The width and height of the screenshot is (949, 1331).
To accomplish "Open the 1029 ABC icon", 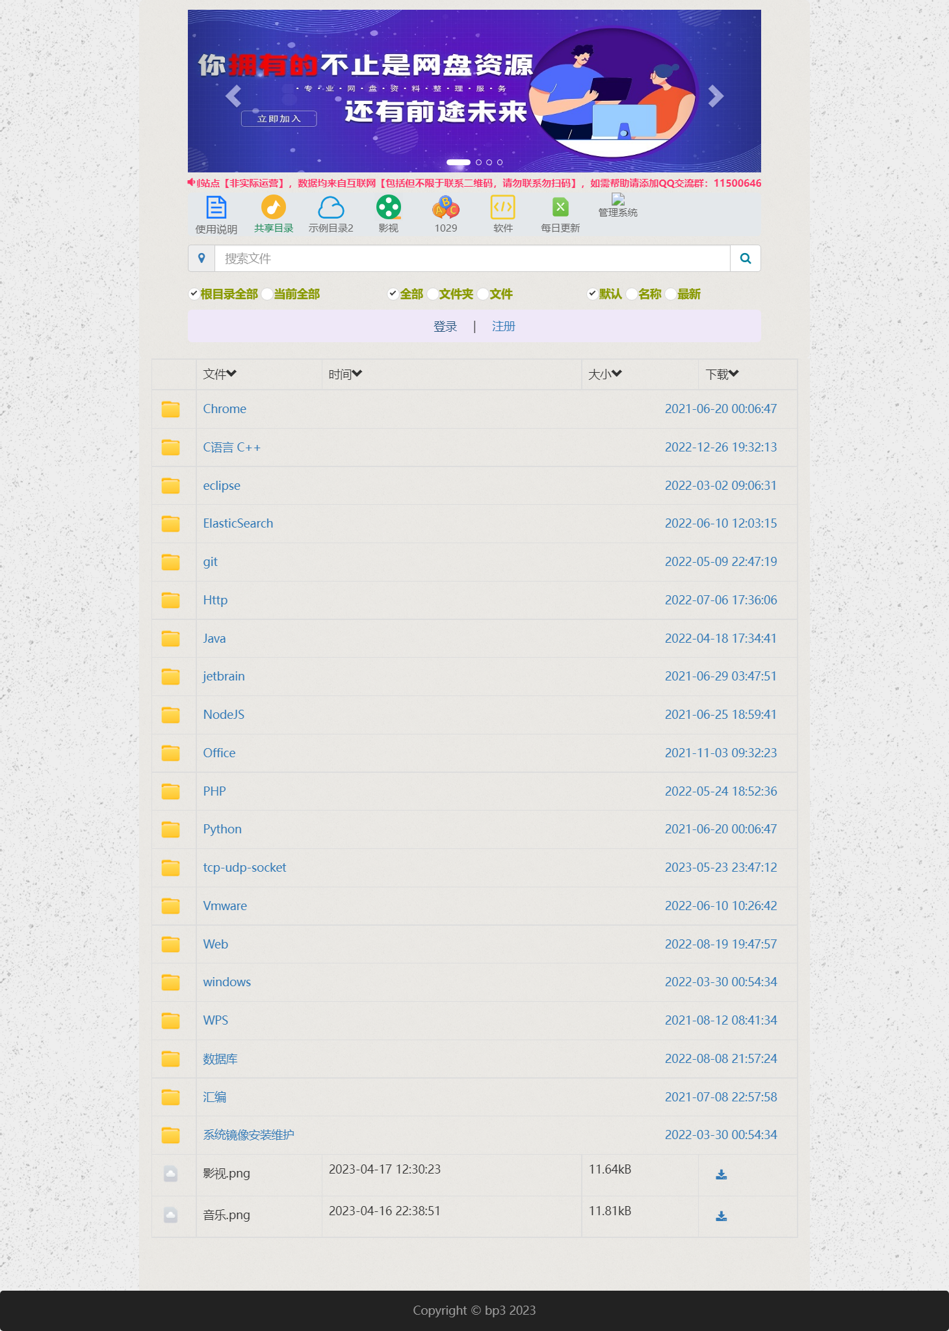I will [x=445, y=208].
